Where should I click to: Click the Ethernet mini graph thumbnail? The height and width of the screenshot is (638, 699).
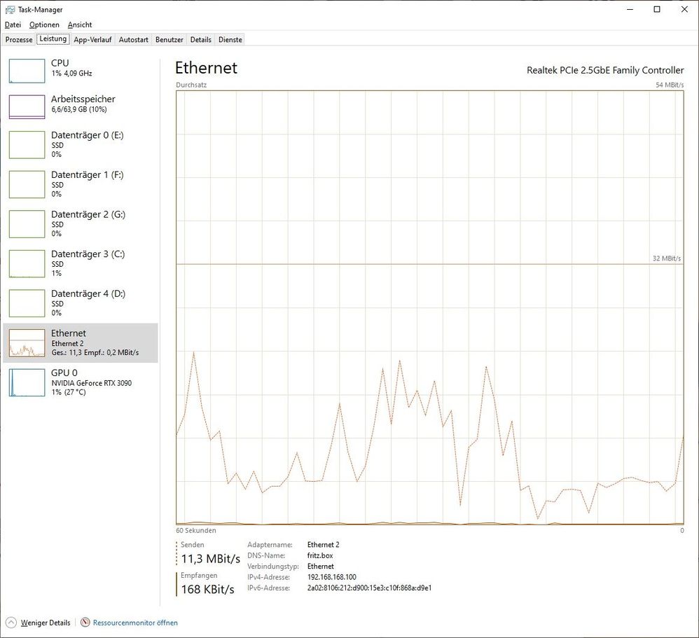27,343
